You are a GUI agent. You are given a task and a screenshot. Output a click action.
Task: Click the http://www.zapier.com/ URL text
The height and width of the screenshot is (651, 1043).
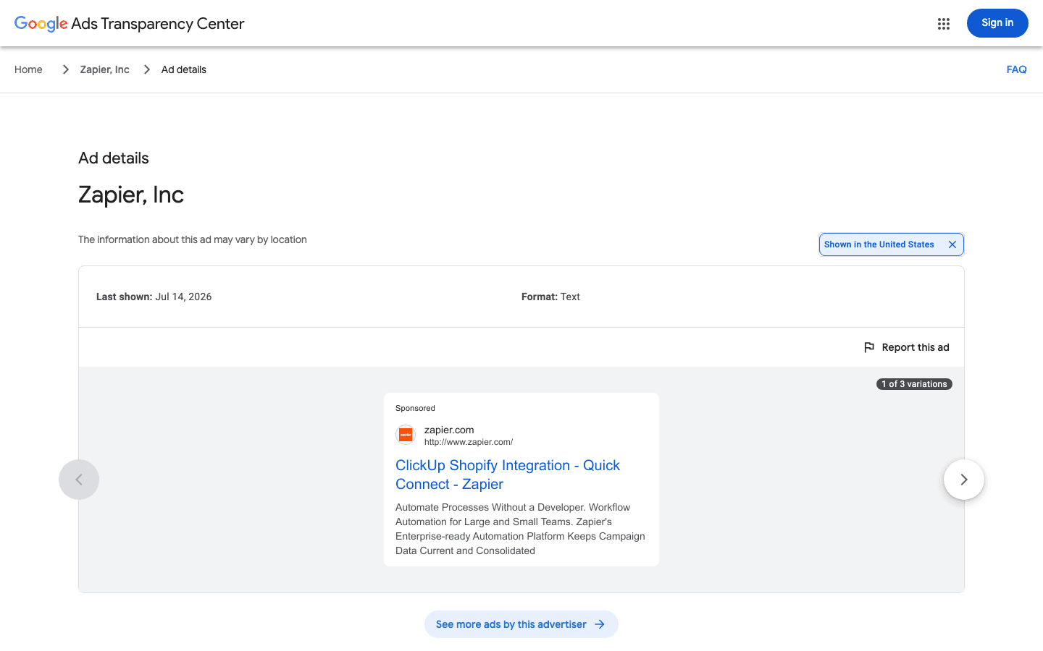click(x=469, y=442)
